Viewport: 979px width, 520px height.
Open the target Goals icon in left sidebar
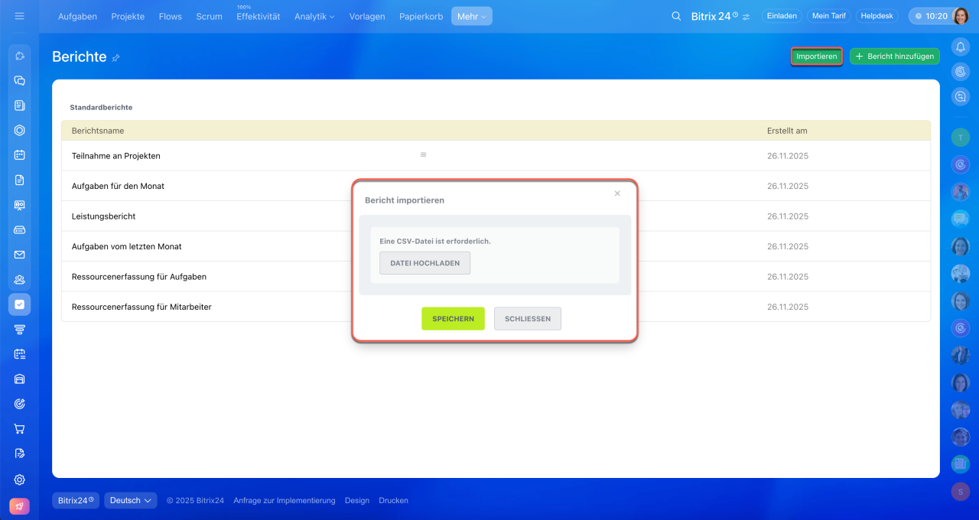pos(20,404)
